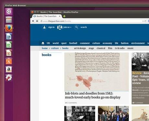149x121 pixels.
Task: Open the life section
Action: (116, 43)
